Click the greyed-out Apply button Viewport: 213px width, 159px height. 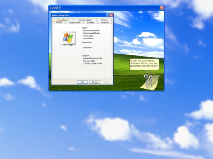(106, 82)
